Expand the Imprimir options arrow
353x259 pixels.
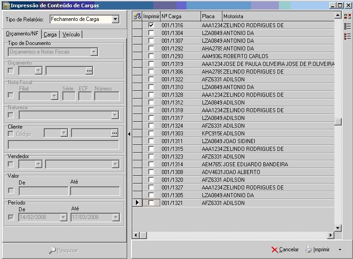pos(340,250)
